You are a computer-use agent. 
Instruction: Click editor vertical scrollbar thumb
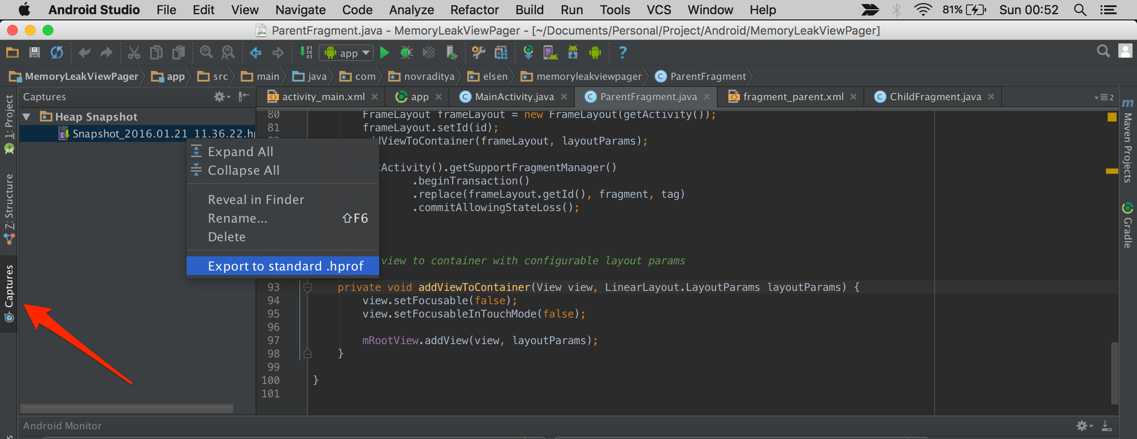1115,372
